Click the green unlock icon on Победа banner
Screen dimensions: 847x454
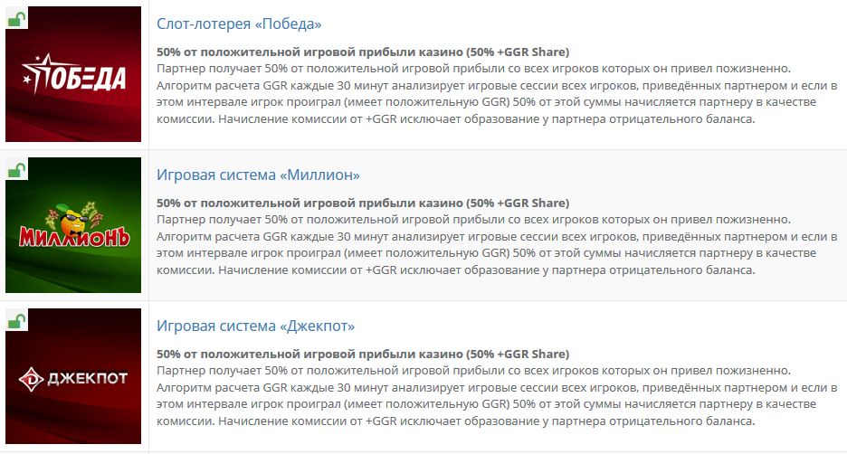coord(15,17)
